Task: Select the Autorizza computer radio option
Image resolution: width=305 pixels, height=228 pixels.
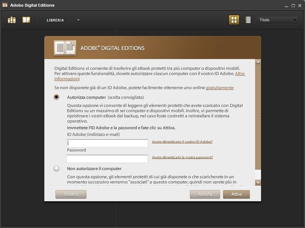Action: 56,97
